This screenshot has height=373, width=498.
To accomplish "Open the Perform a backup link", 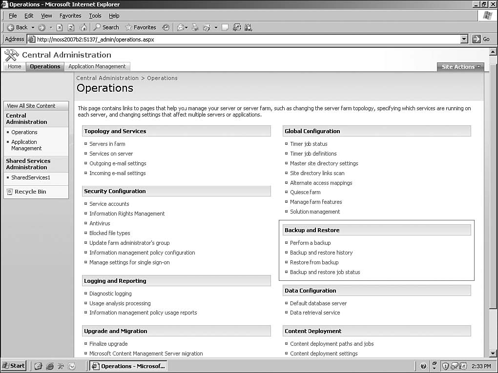I will 310,243.
